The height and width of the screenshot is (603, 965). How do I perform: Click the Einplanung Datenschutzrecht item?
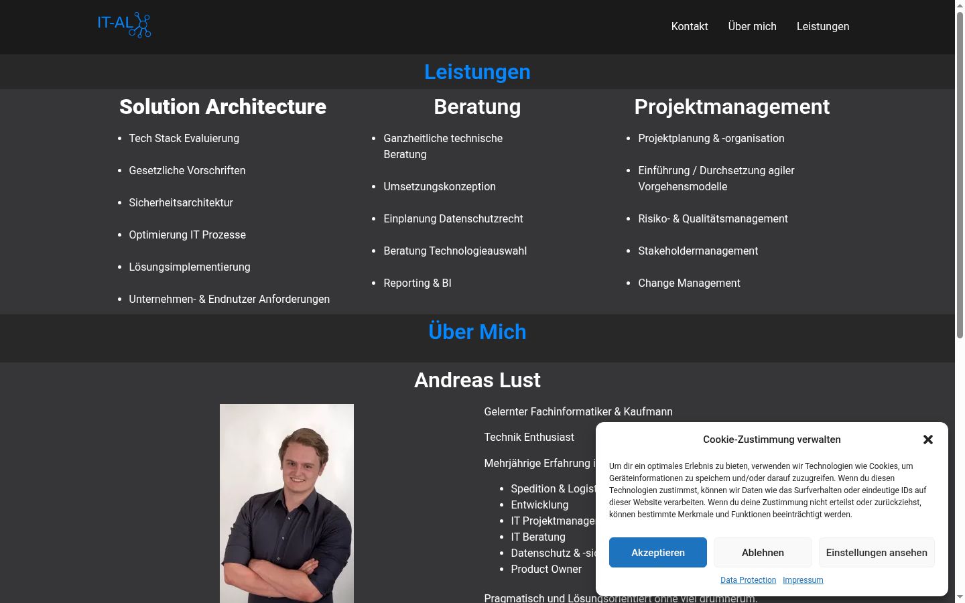click(453, 219)
